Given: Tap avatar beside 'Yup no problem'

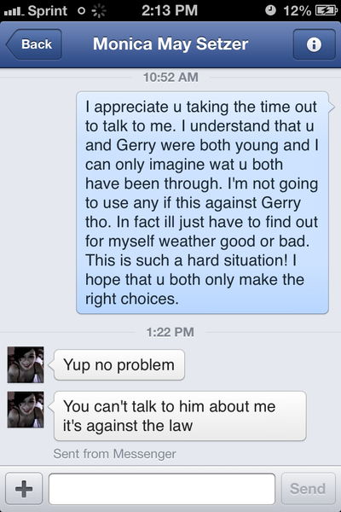Looking at the screenshot, I should pos(26,364).
